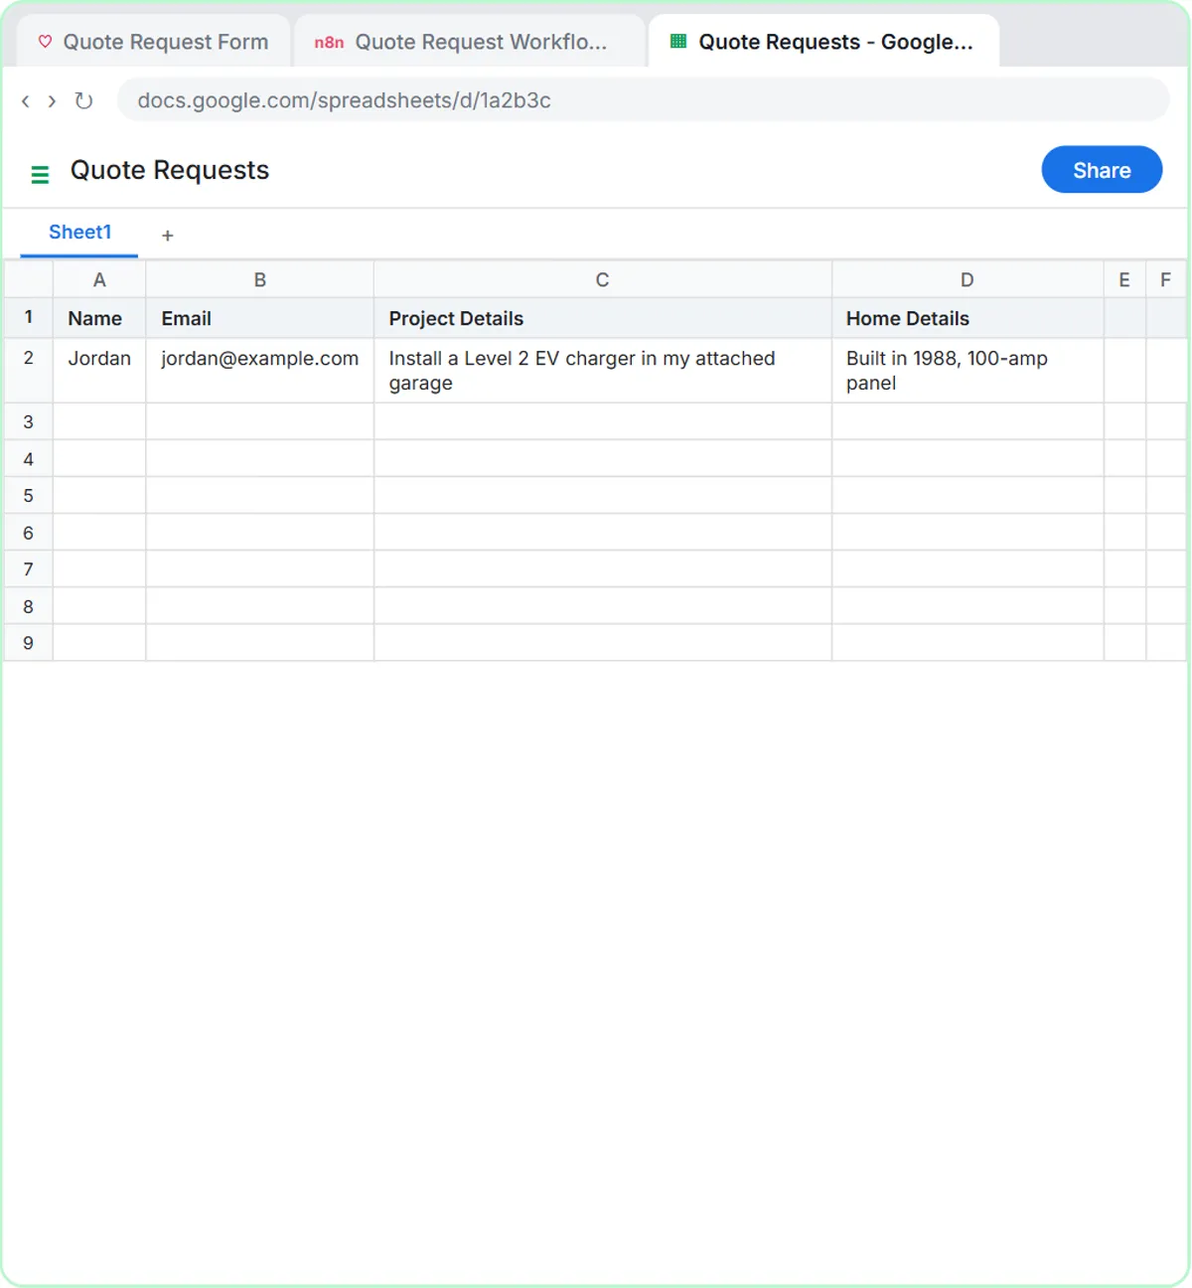Click the browser back arrow
1192x1288 pixels.
point(26,100)
